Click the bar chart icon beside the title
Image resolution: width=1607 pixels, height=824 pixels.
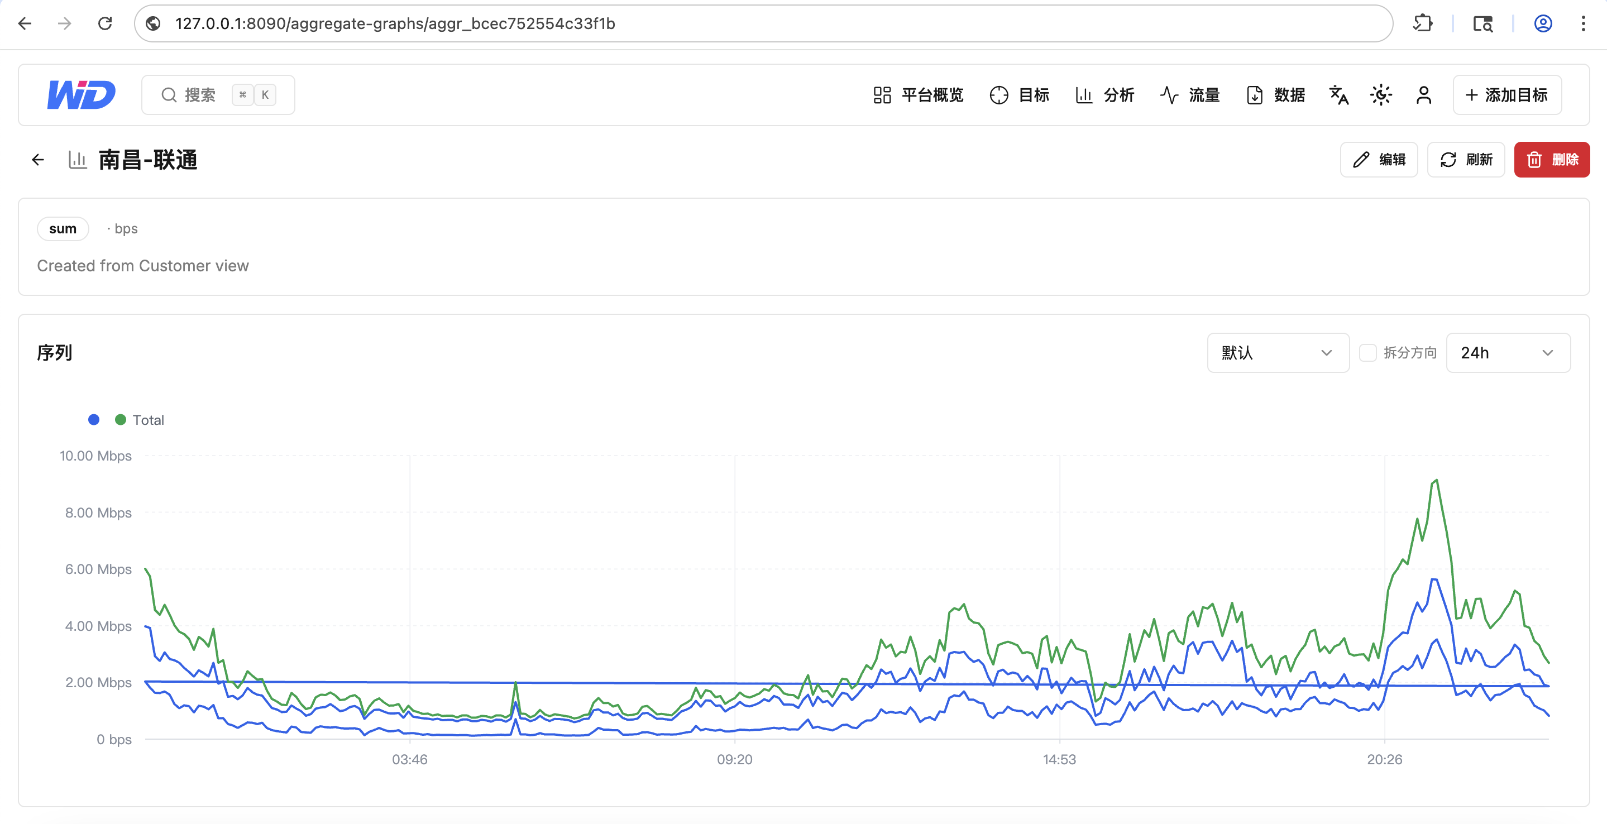click(x=78, y=160)
